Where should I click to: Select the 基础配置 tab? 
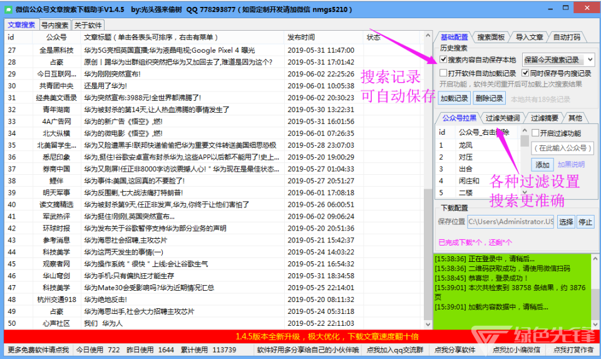[x=455, y=37]
